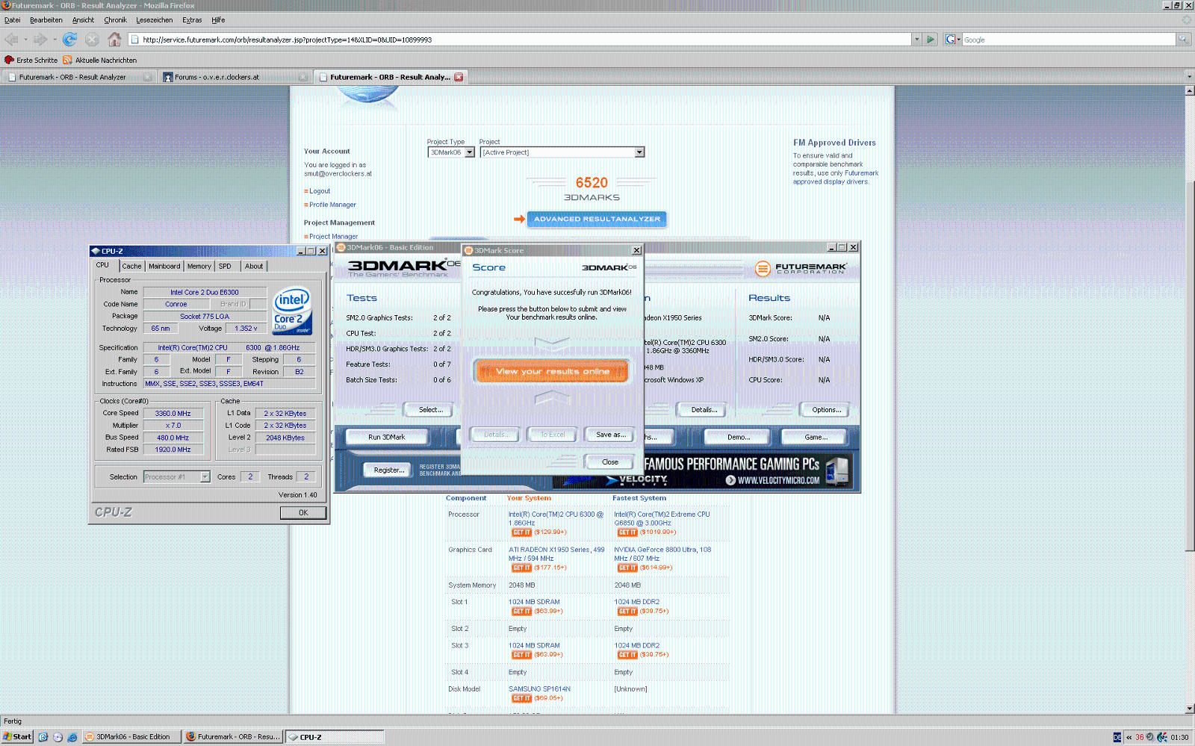Image resolution: width=1195 pixels, height=746 pixels.
Task: Click the language indicator in the system tray
Action: tap(1117, 737)
